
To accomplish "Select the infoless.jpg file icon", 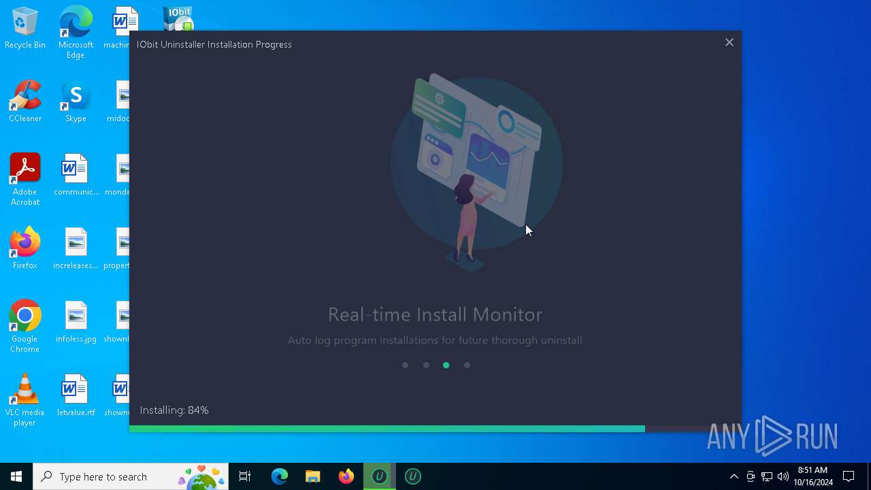I will click(76, 322).
